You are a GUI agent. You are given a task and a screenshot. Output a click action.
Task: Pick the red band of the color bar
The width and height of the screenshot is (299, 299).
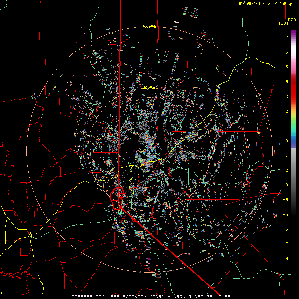click(x=293, y=90)
